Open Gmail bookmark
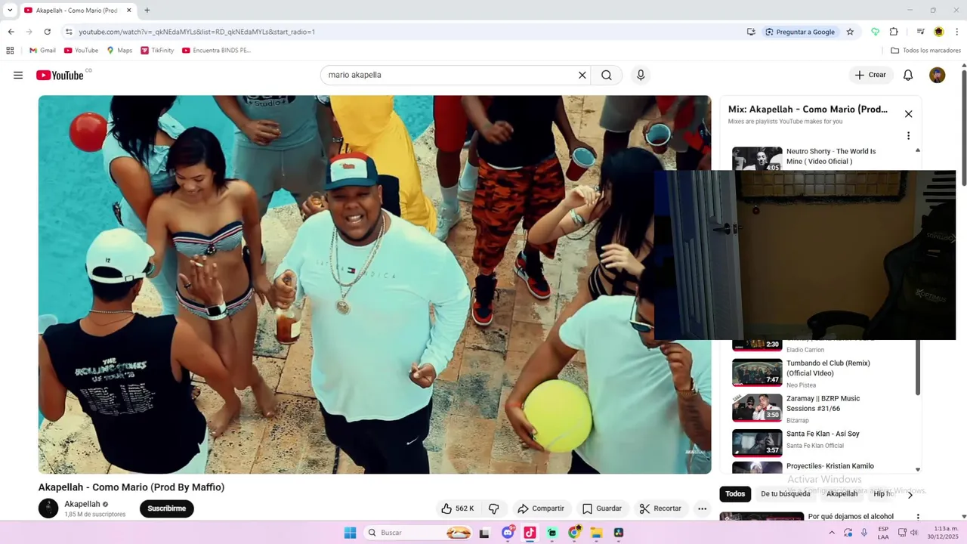The width and height of the screenshot is (967, 544). tap(42, 51)
